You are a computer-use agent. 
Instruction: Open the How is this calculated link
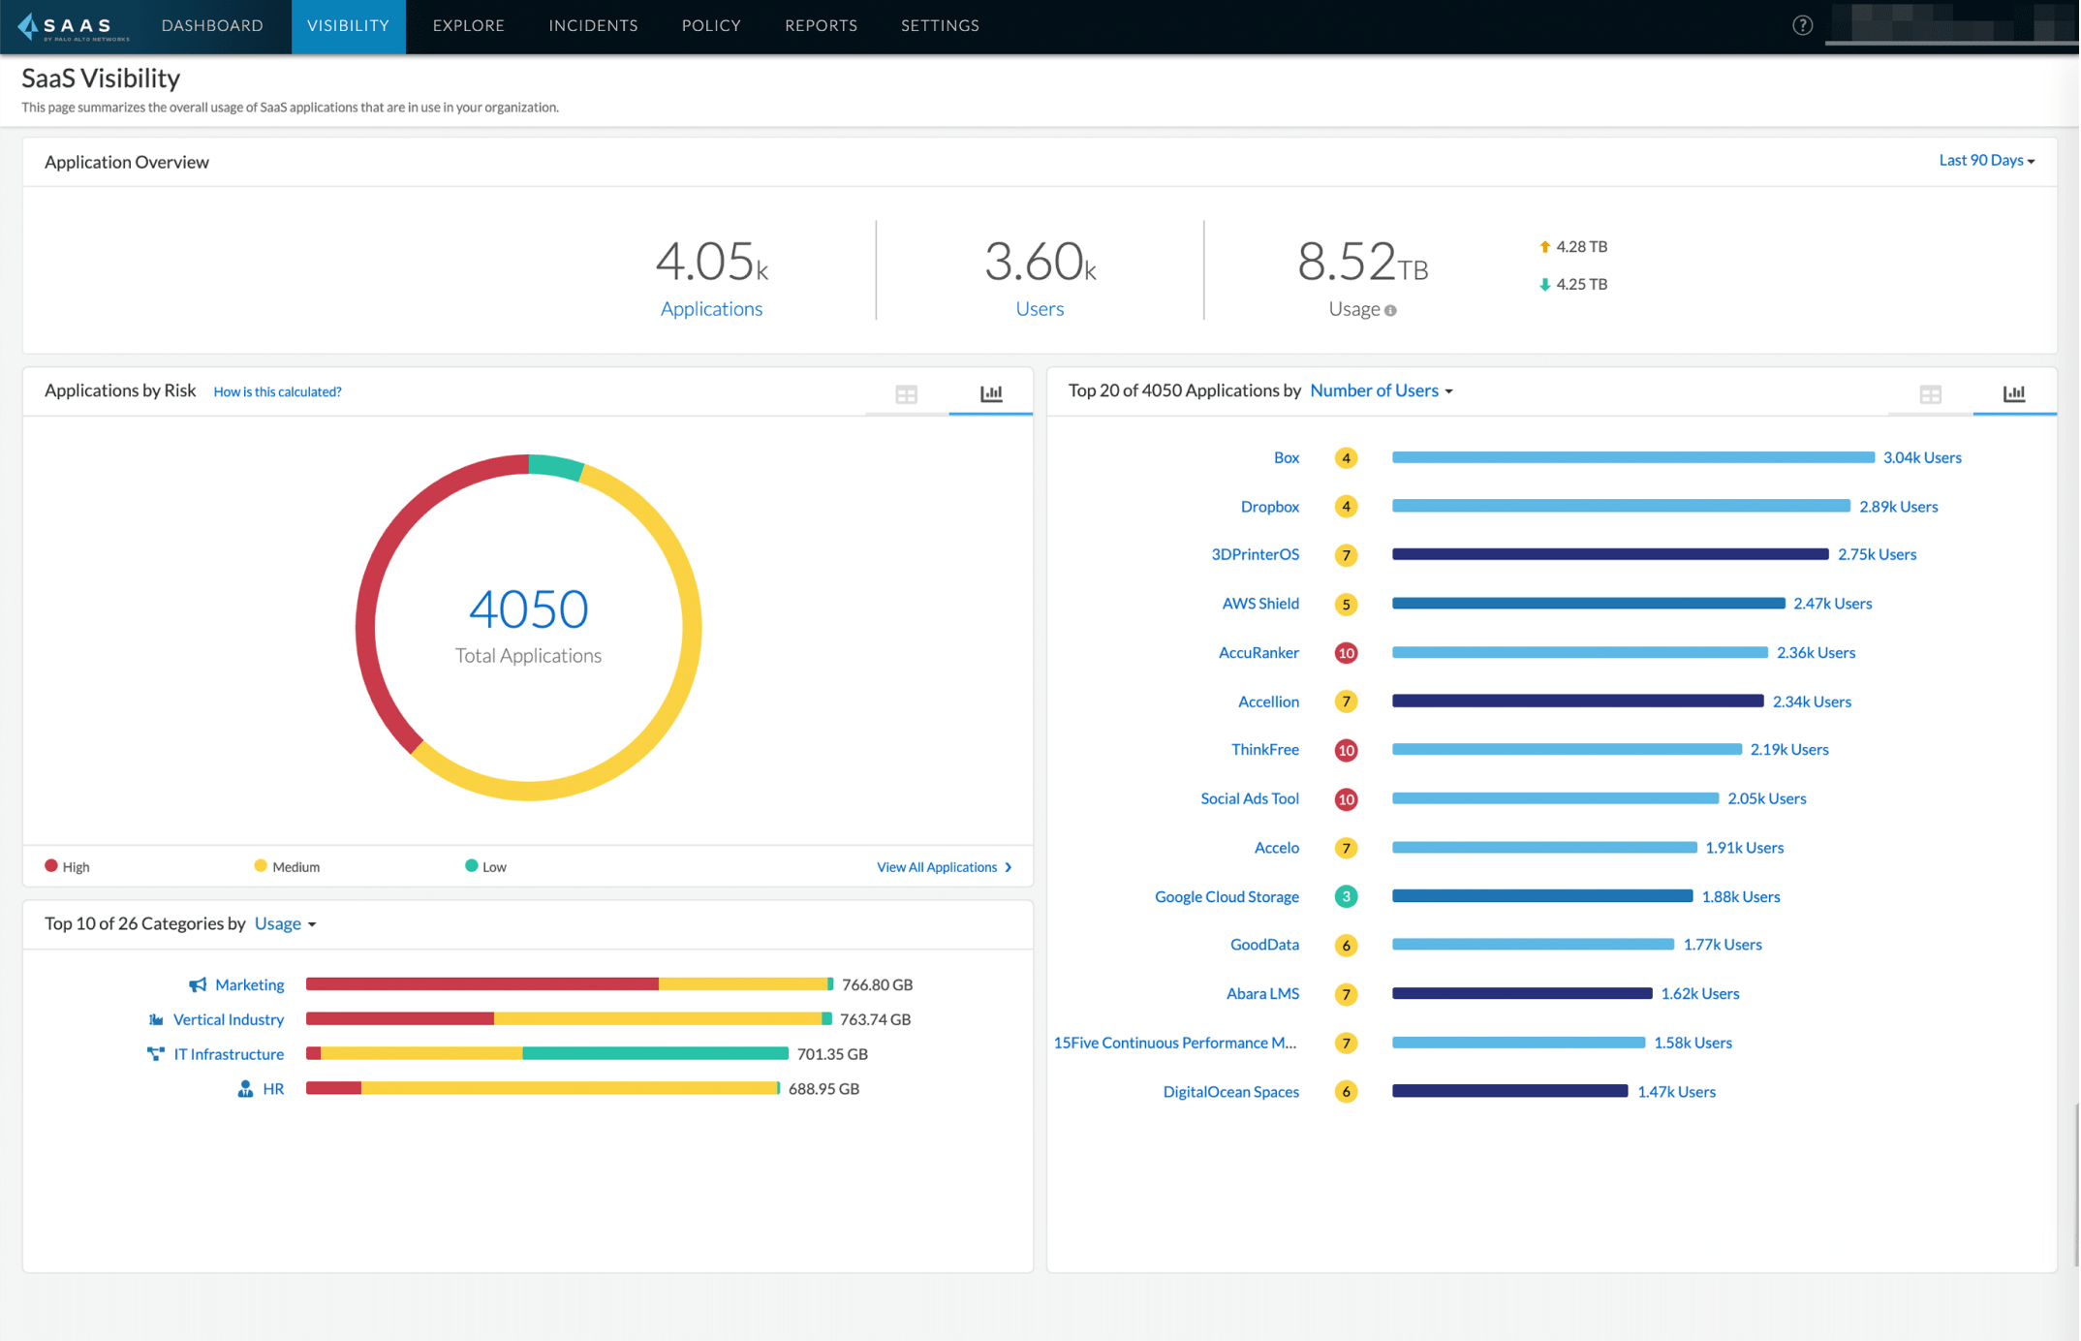pos(277,391)
